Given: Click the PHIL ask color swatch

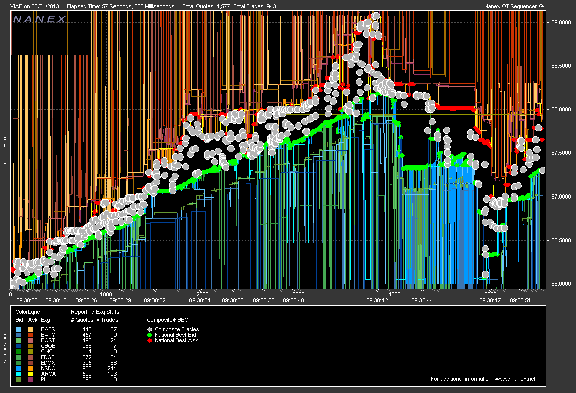Looking at the screenshot, I should [31, 379].
